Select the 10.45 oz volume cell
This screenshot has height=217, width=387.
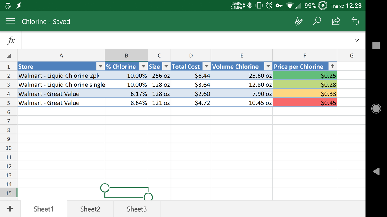coord(242,103)
